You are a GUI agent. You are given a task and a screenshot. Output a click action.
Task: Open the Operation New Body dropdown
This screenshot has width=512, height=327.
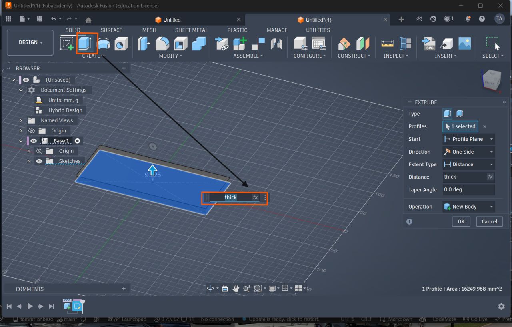pos(468,207)
